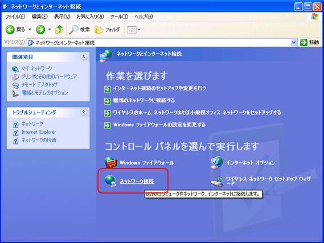324x243 pixels.
Task: Click the 移動 Go button
Action: coord(309,43)
